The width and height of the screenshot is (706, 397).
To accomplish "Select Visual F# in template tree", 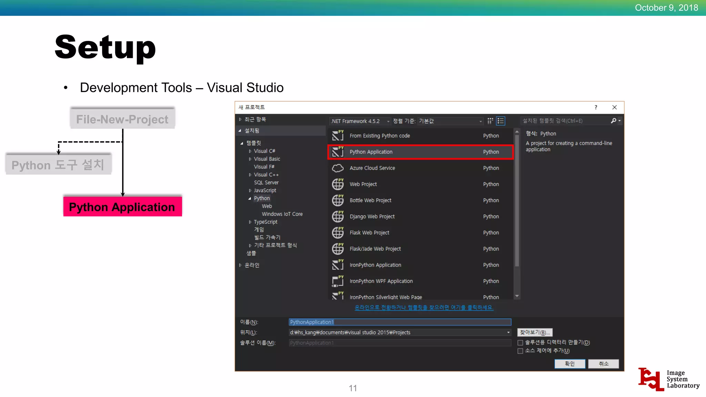I will (x=264, y=167).
